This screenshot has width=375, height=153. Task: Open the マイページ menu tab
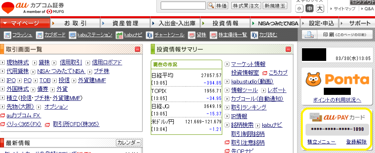25,23
